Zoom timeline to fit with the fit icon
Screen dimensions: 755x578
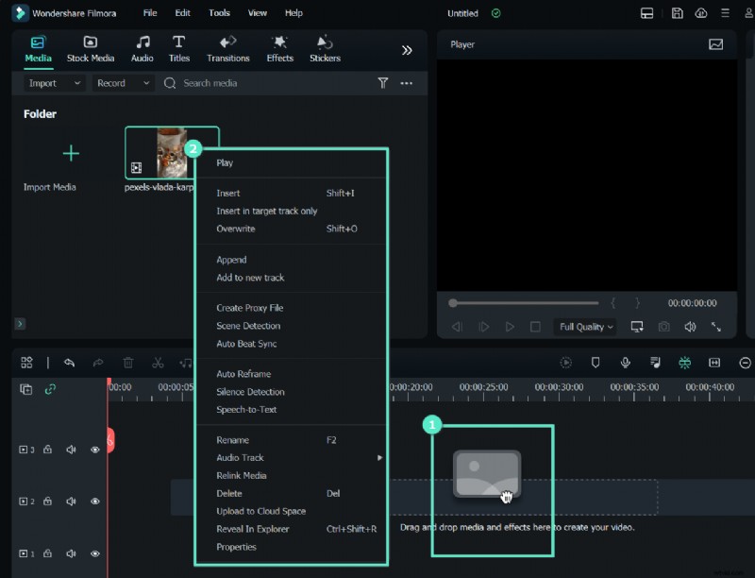pos(713,363)
